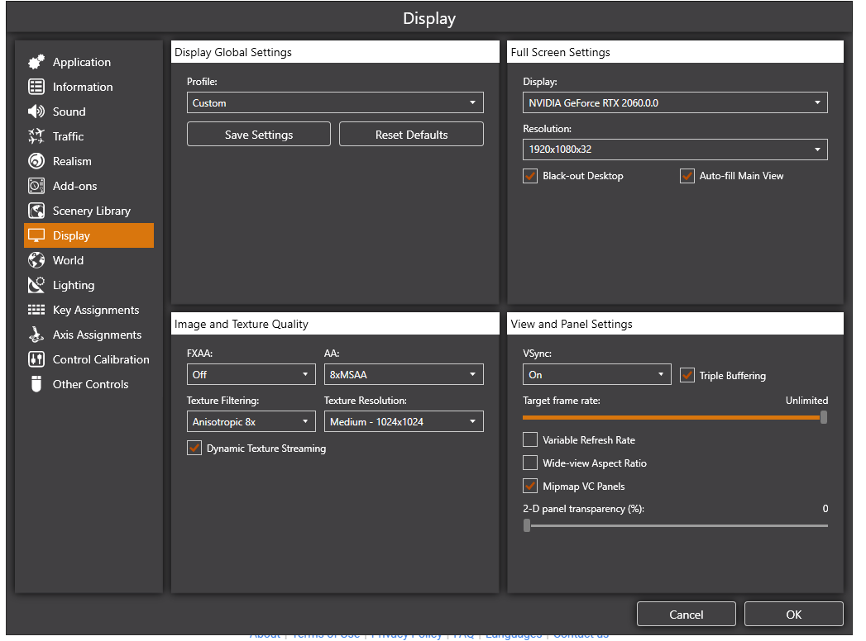
Task: Click the Axis Assignments joystick icon
Action: click(x=36, y=335)
